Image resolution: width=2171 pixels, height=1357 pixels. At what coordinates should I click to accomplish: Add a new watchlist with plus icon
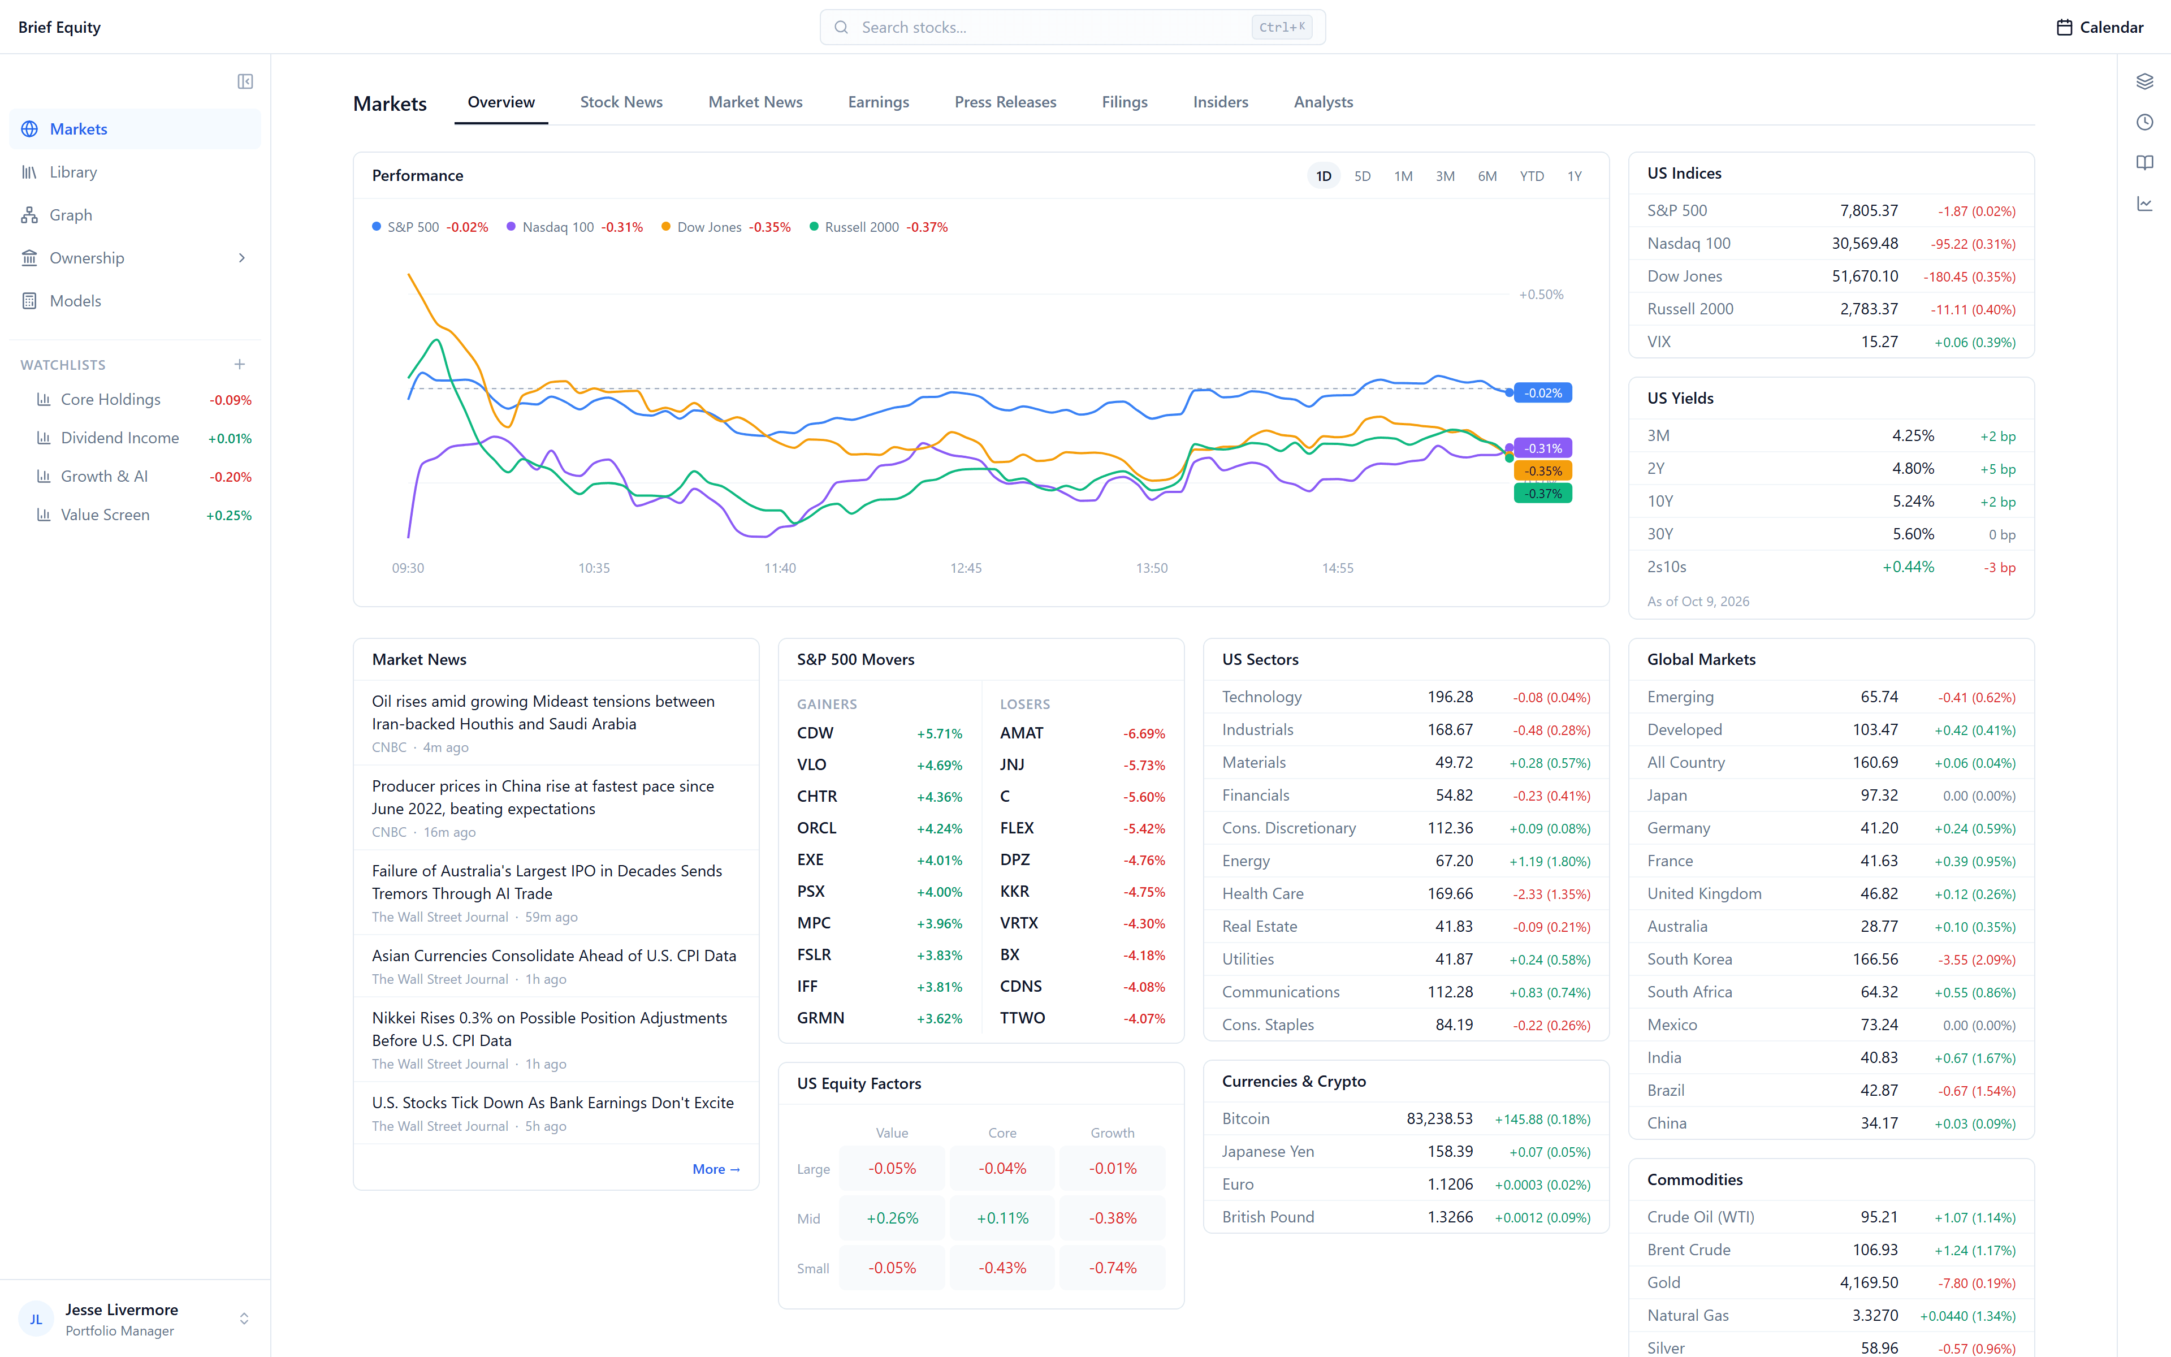pyautogui.click(x=240, y=364)
